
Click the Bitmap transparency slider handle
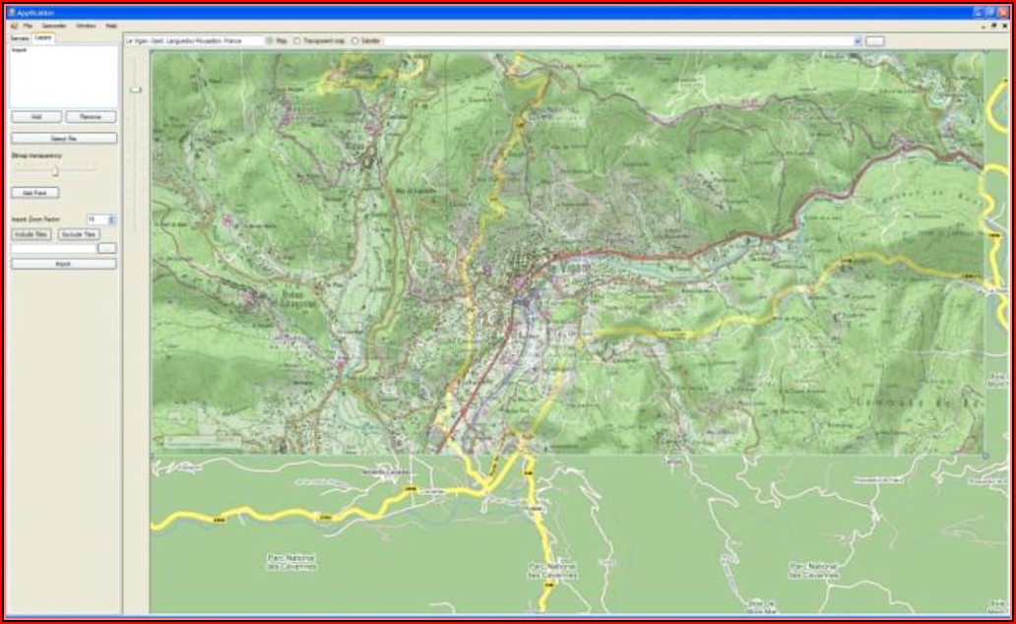coord(55,171)
